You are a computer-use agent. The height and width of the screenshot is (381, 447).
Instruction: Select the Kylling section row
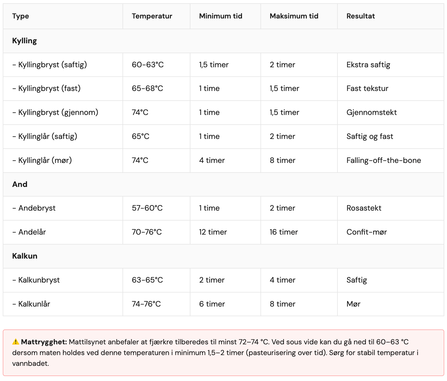click(223, 41)
